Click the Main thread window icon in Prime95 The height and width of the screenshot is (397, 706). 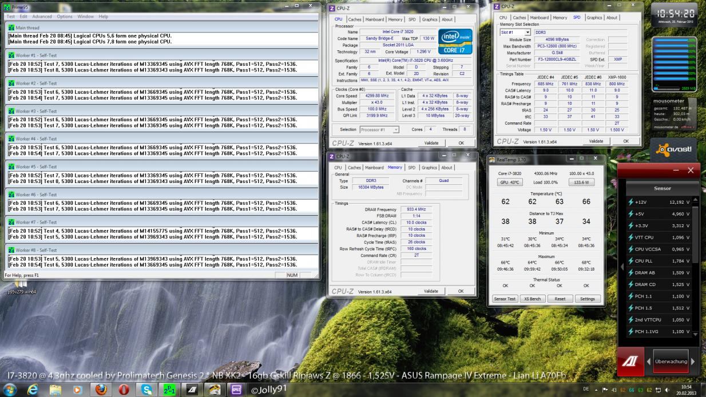coord(11,27)
